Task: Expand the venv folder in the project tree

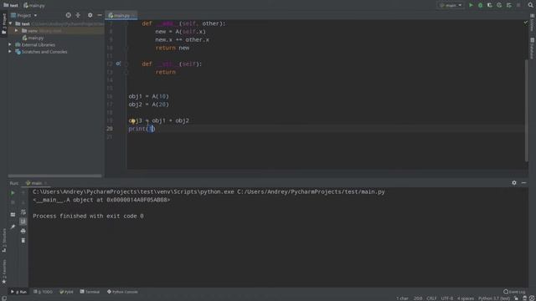Action: tap(17, 31)
